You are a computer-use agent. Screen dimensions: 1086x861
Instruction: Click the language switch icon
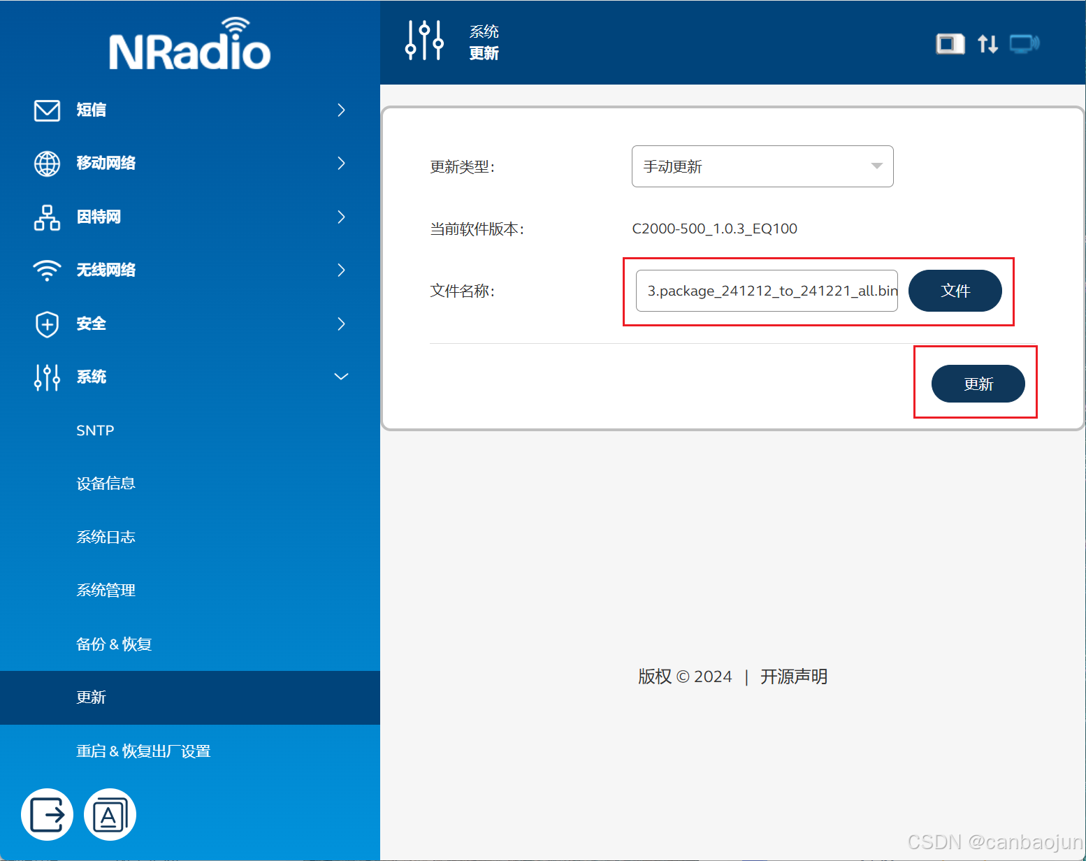(110, 814)
